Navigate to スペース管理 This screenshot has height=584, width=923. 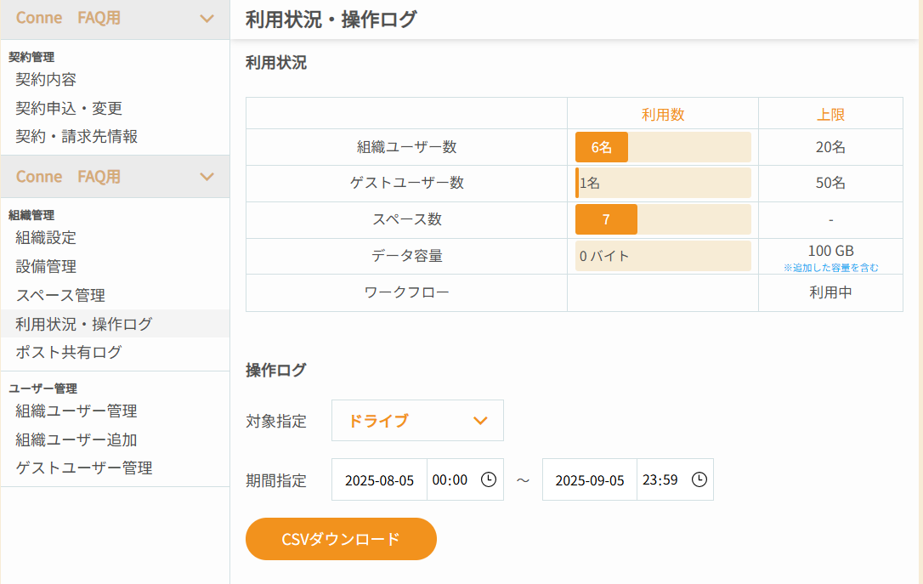click(60, 296)
